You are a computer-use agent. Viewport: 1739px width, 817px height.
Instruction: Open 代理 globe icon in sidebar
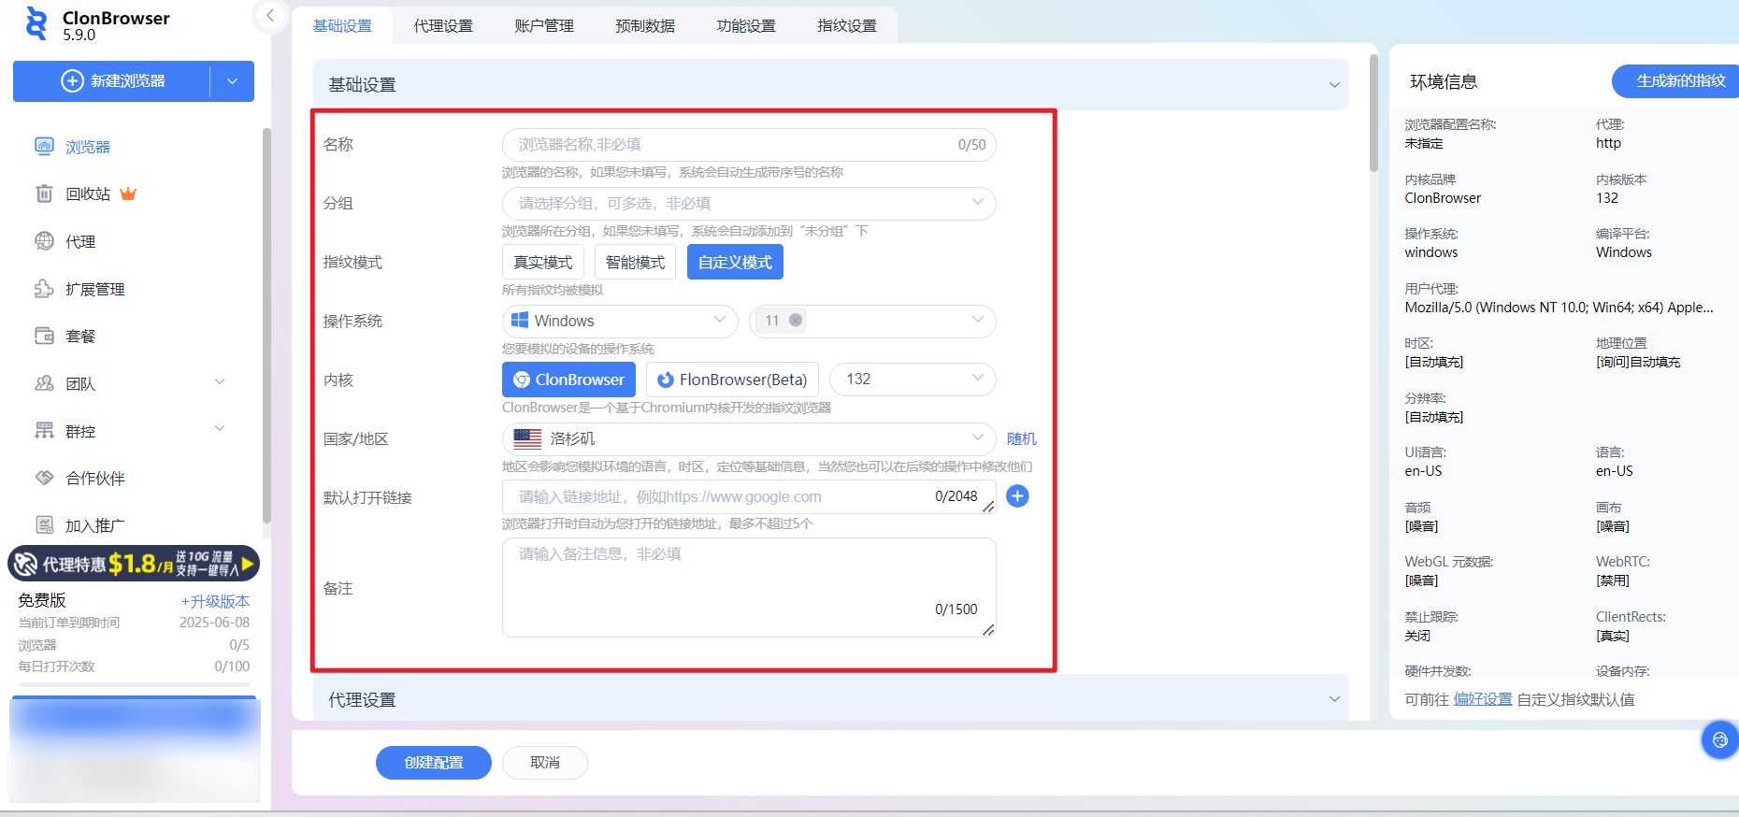click(44, 241)
